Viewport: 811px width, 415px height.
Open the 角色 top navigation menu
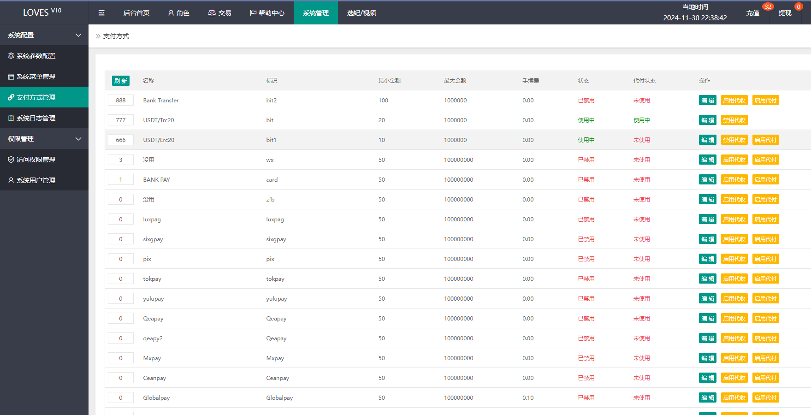coord(179,13)
